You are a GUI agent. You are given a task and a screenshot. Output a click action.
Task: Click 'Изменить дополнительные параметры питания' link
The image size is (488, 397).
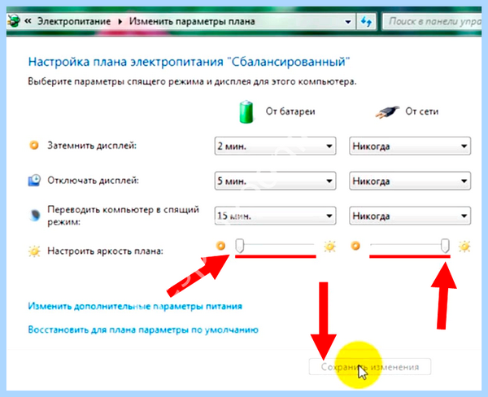[135, 307]
